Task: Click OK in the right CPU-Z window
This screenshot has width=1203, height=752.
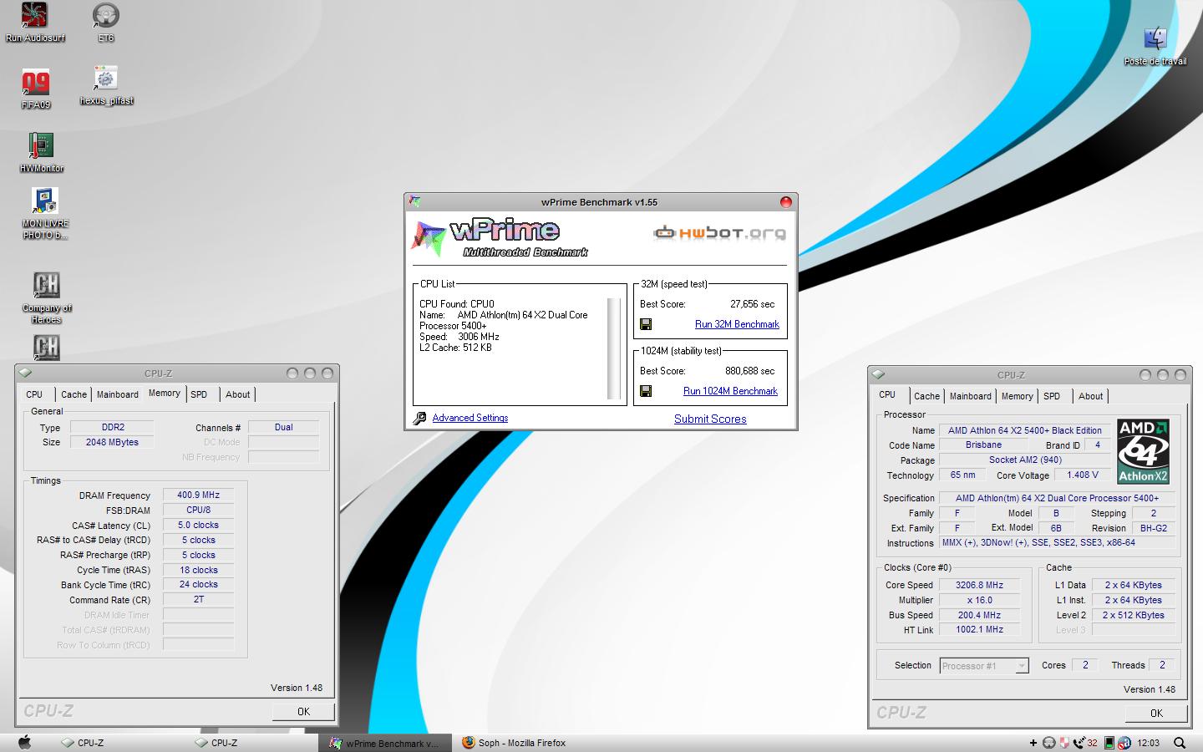Action: [x=1156, y=714]
